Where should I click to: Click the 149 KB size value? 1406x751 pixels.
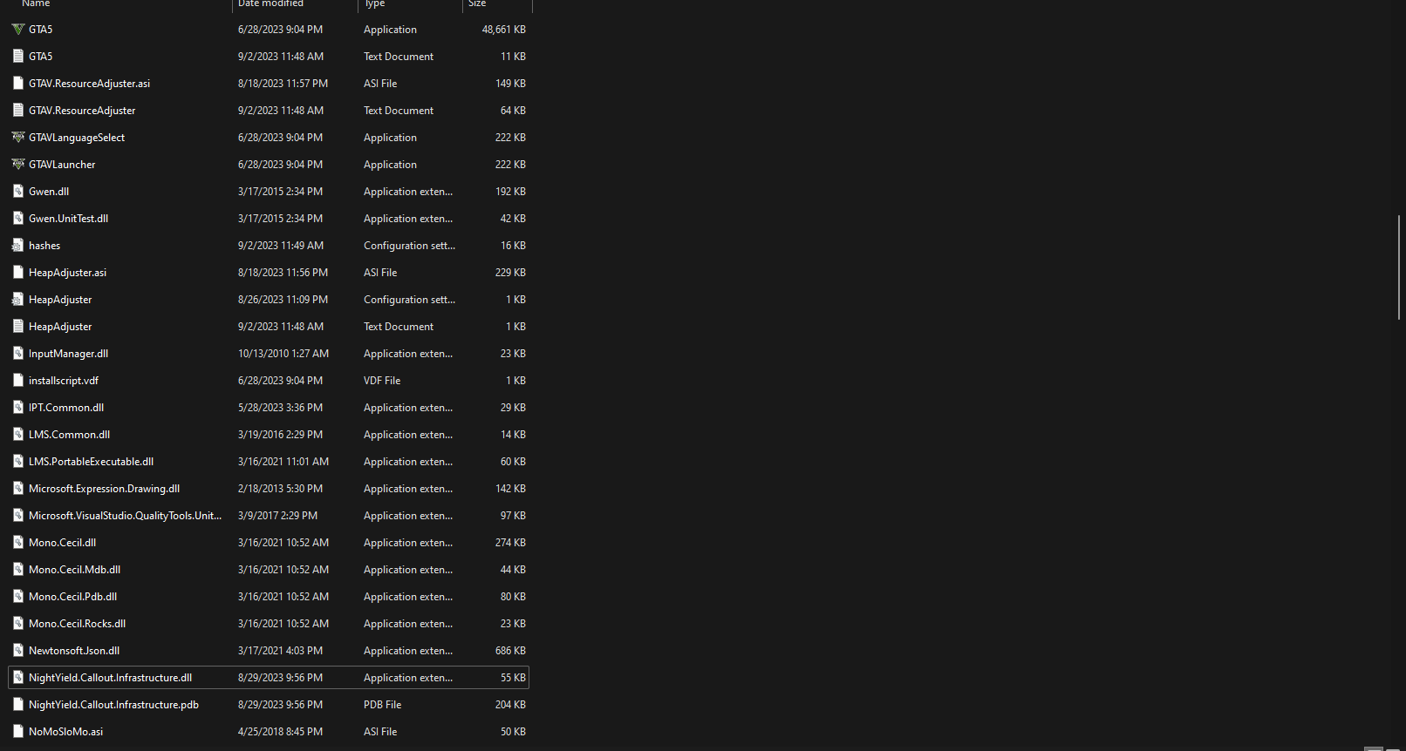[510, 84]
